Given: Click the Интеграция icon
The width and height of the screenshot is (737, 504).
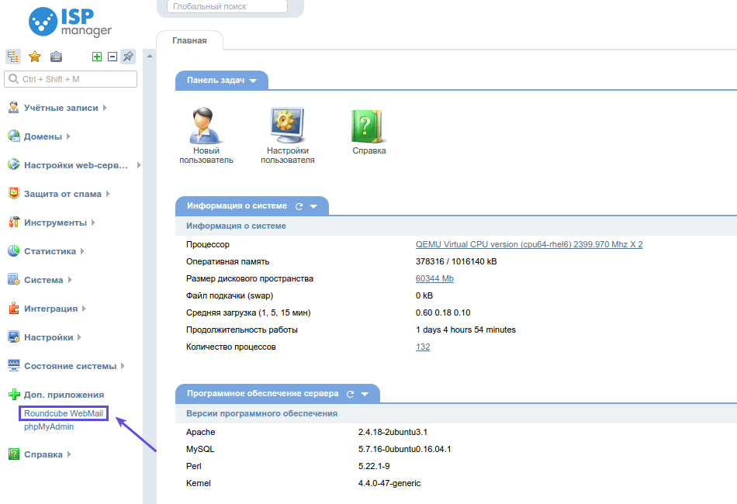Looking at the screenshot, I should point(14,308).
